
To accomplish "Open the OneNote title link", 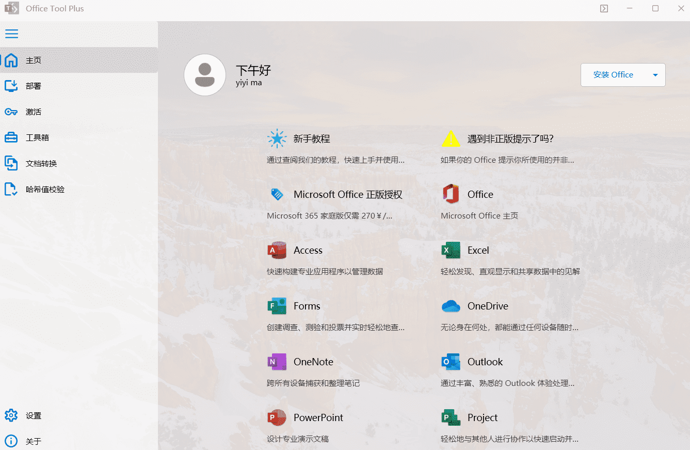I will 313,362.
